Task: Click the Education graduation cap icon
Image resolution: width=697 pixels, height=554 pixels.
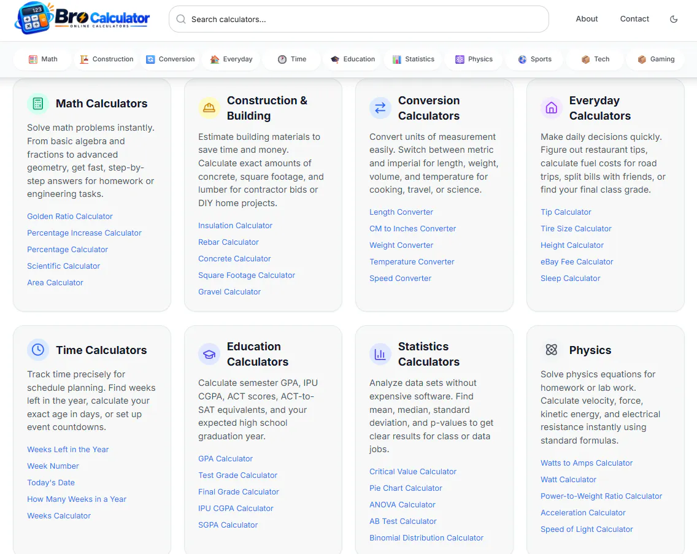Action: (x=209, y=355)
